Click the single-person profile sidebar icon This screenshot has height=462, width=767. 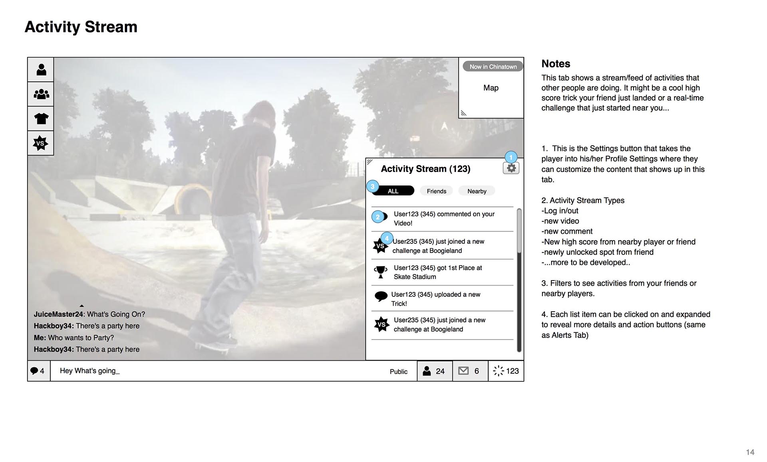(41, 70)
